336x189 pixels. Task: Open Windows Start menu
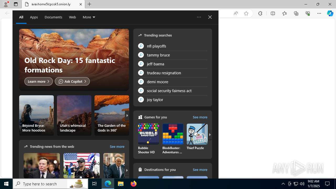6,184
